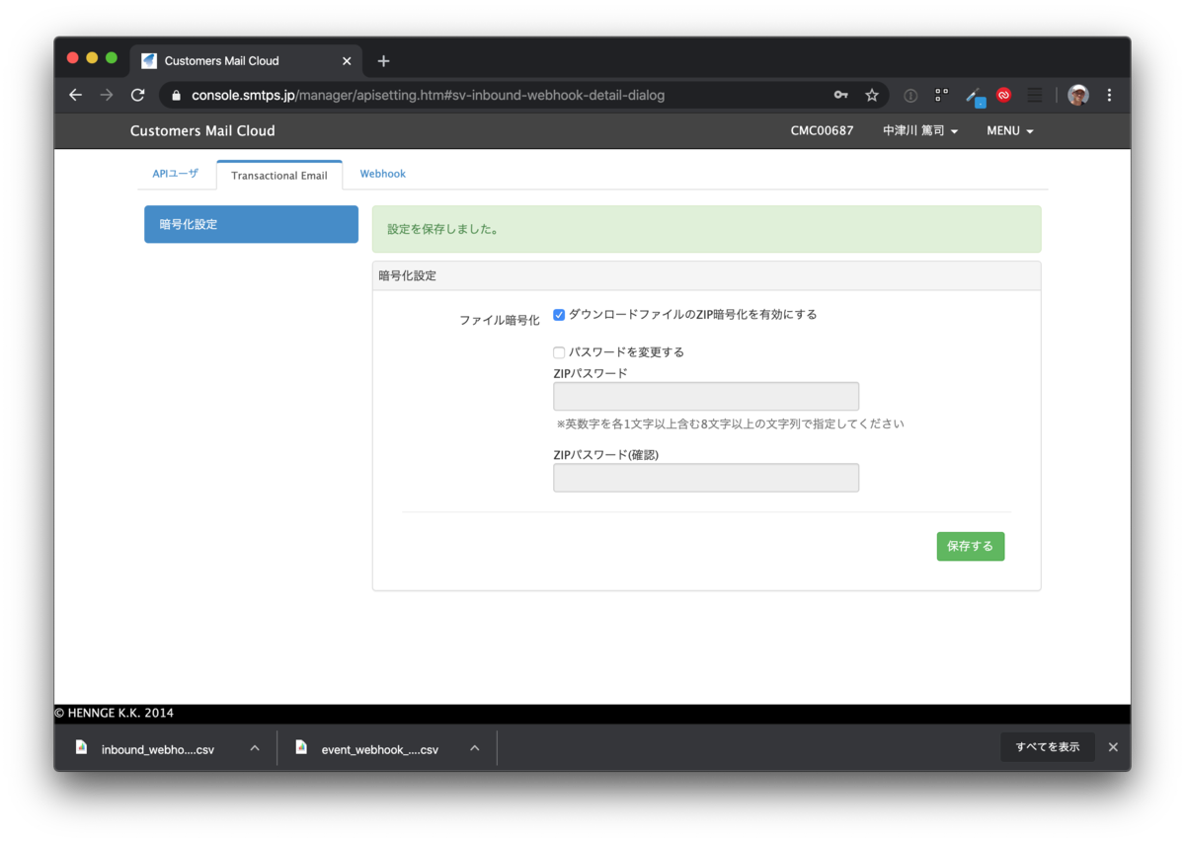Open the reading list icon
The height and width of the screenshot is (843, 1185).
[1034, 95]
